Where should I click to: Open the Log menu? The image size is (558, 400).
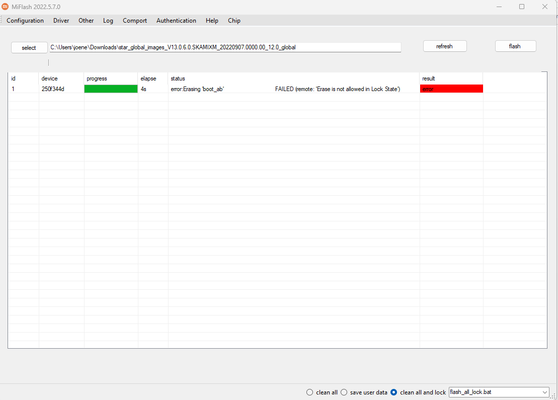[108, 21]
